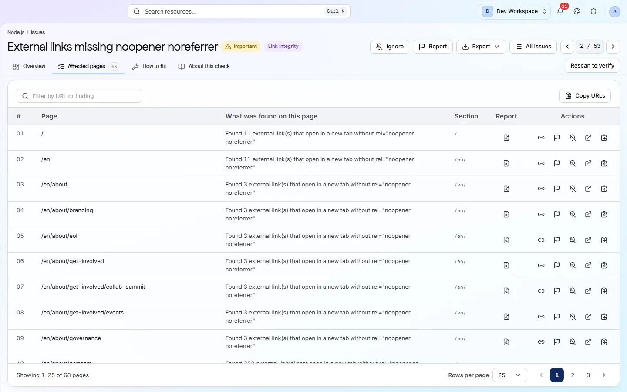
Task: Flag the /en/about page
Action: pos(557,189)
